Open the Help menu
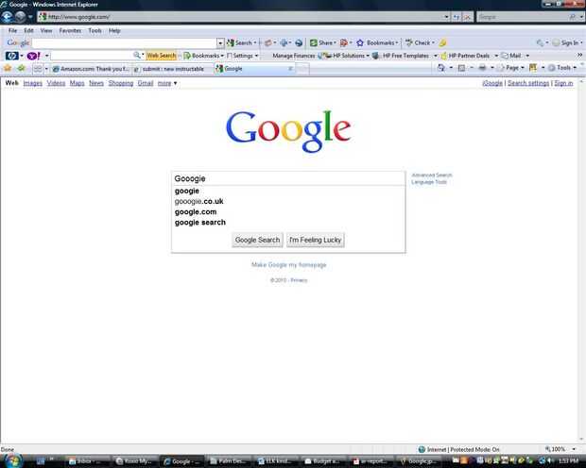The width and height of the screenshot is (586, 468). pos(114,30)
